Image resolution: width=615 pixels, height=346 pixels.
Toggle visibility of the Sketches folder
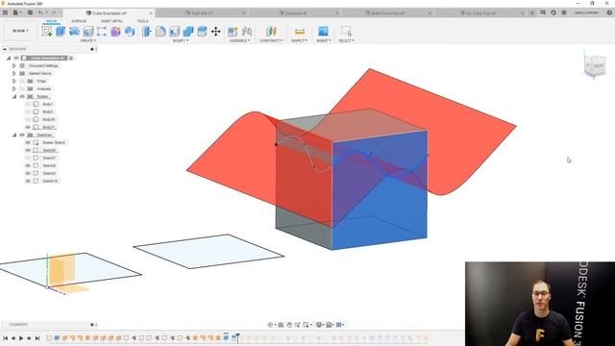pos(22,135)
